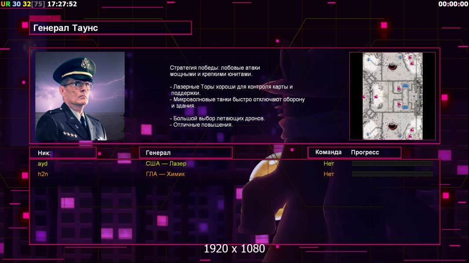Click the Слоник 1 start position marker

[392, 67]
